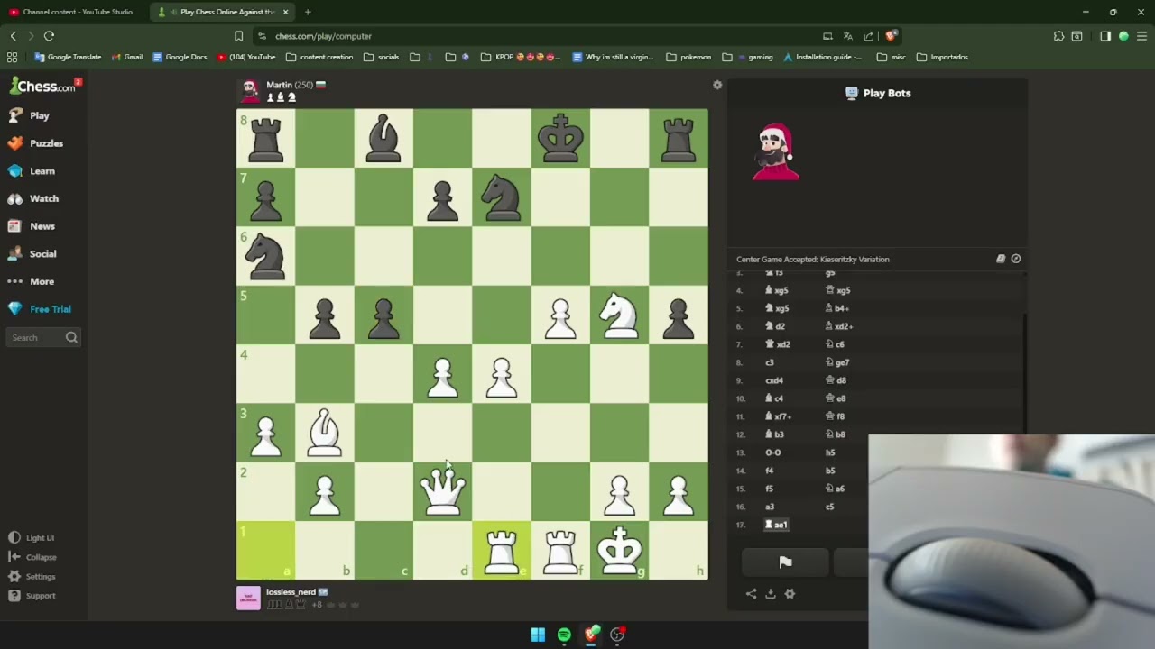Open the opening book icon
This screenshot has width=1155, height=649.
click(1001, 259)
